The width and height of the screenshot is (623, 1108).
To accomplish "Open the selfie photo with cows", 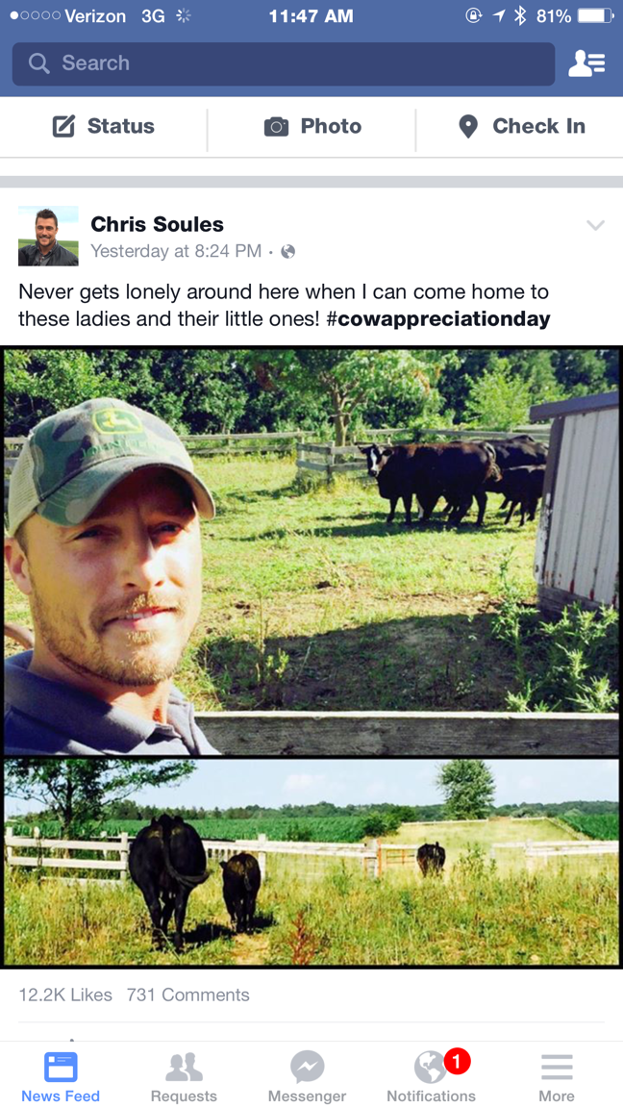I will click(311, 551).
